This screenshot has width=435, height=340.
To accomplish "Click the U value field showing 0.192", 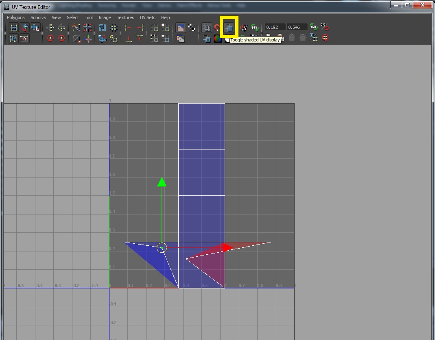I will click(275, 27).
